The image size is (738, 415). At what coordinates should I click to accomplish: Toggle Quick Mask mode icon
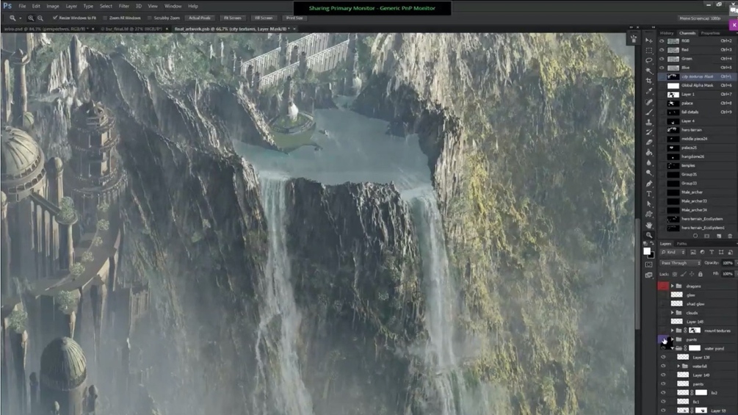click(649, 264)
